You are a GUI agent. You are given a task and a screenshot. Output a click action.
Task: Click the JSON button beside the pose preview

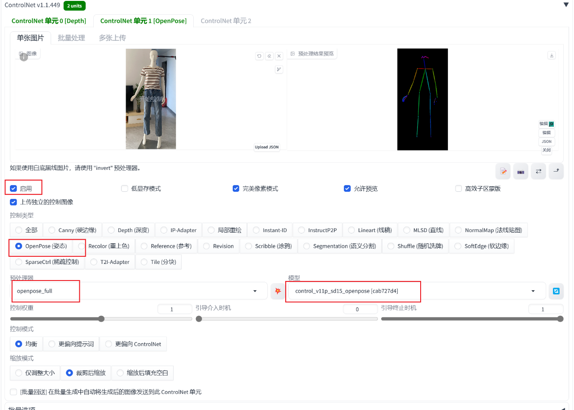pos(547,142)
